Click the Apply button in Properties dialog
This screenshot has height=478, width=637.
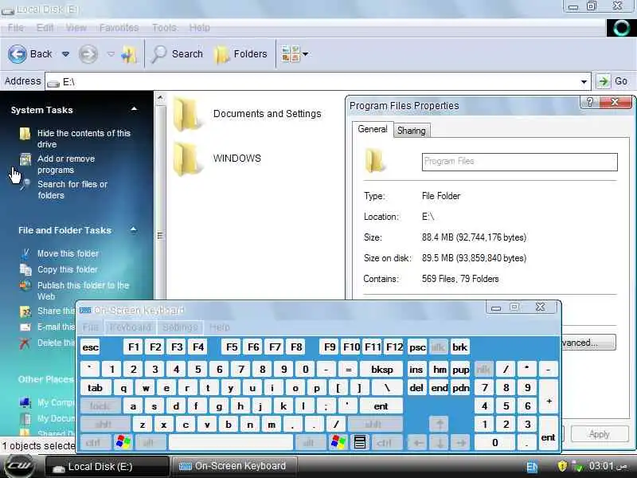click(599, 434)
